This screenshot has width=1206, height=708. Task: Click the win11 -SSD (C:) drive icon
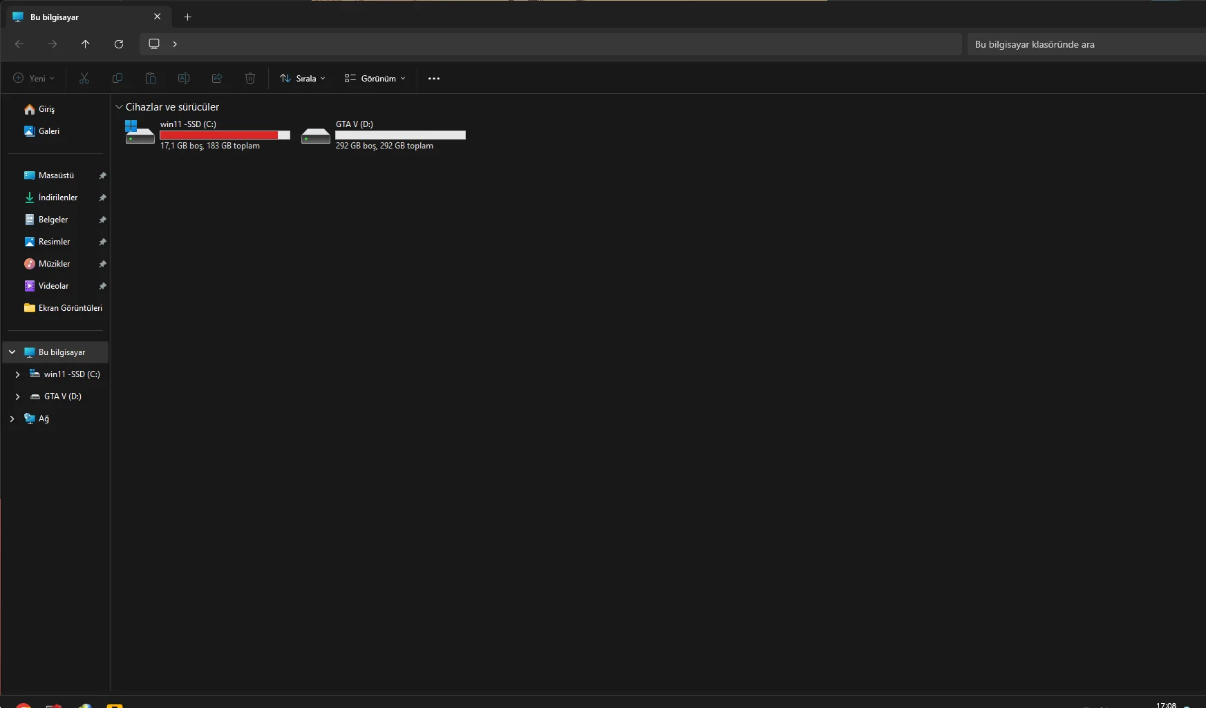[x=140, y=132]
